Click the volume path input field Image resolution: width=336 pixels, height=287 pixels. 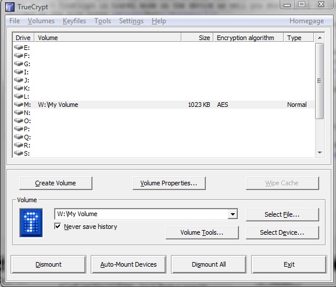pyautogui.click(x=141, y=214)
